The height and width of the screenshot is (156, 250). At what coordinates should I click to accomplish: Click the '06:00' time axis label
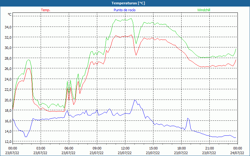[69, 148]
